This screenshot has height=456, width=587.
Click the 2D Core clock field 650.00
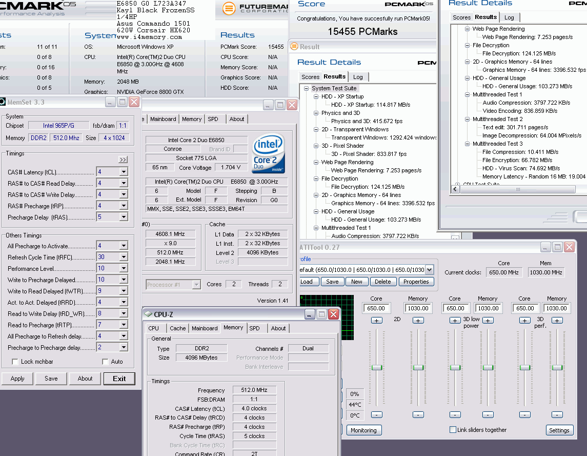376,308
